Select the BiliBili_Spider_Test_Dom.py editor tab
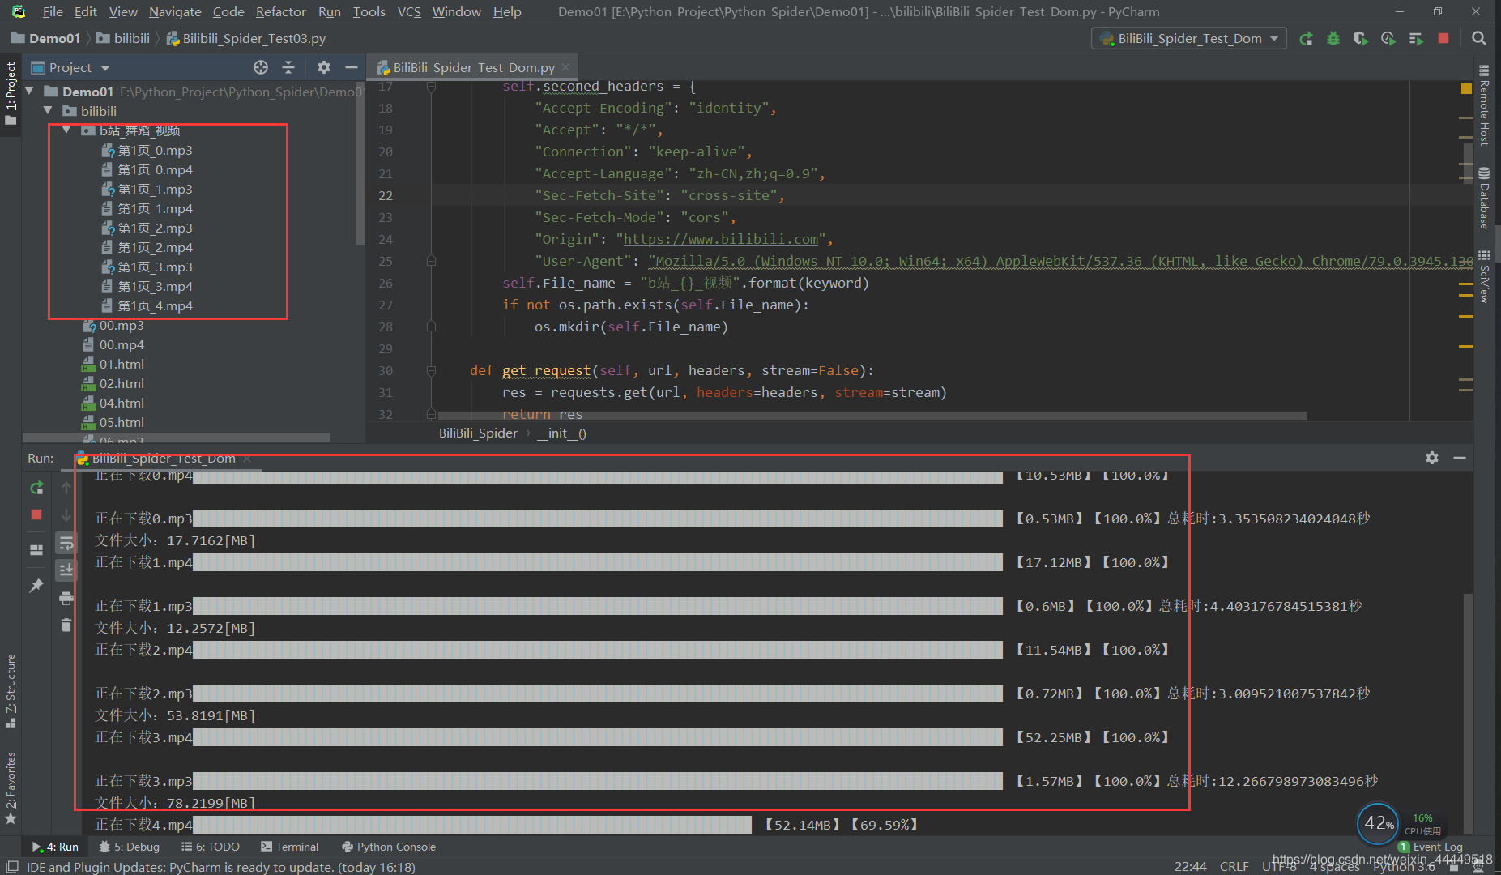1501x875 pixels. tap(473, 67)
